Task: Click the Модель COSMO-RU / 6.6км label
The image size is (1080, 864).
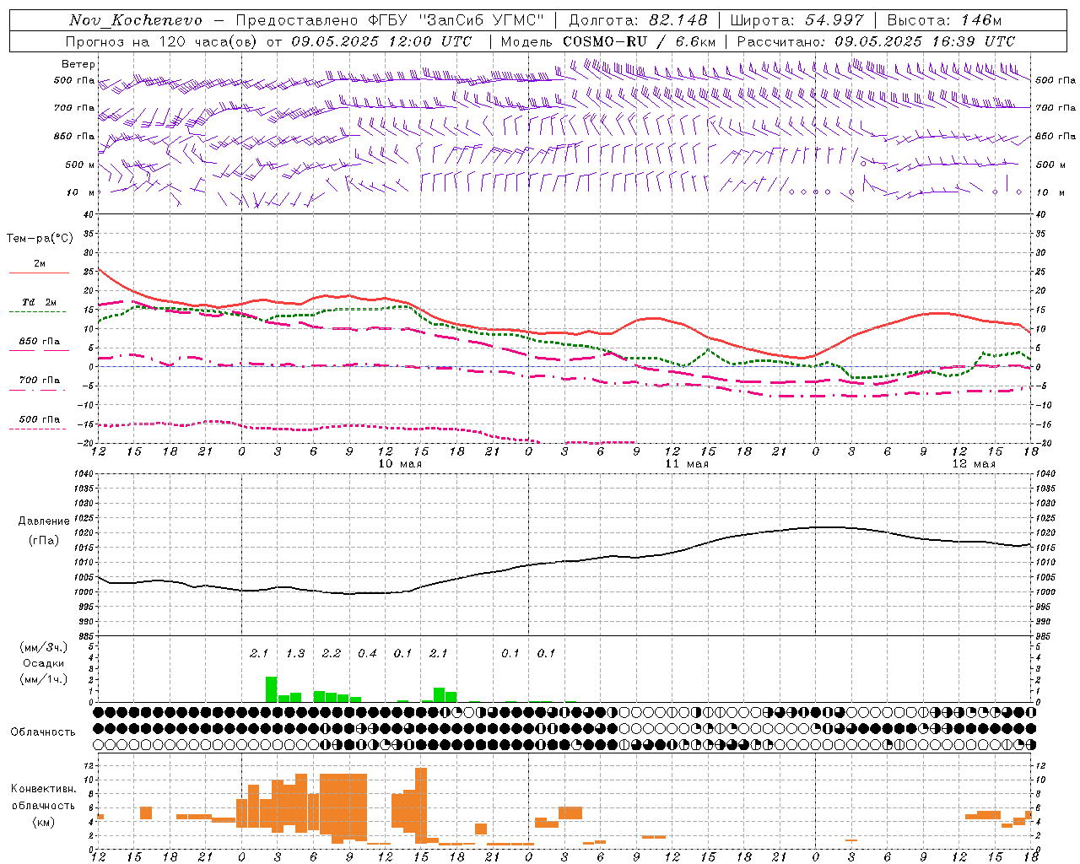Action: coord(608,41)
